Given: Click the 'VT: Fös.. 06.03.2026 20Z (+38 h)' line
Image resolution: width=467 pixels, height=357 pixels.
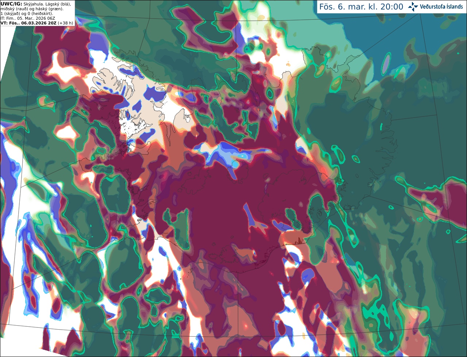Looking at the screenshot, I should click(x=36, y=23).
